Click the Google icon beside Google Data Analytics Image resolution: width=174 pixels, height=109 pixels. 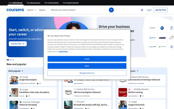tap(21, 77)
